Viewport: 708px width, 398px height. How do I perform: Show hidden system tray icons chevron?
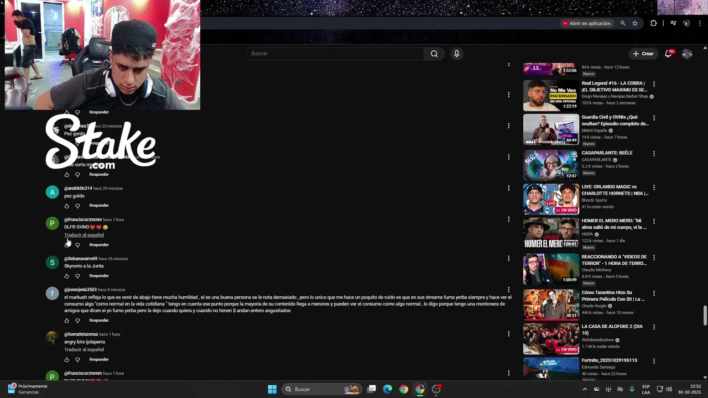tap(585, 389)
